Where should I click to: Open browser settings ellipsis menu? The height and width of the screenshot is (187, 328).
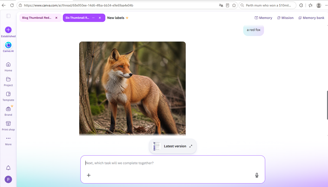coord(326,5)
